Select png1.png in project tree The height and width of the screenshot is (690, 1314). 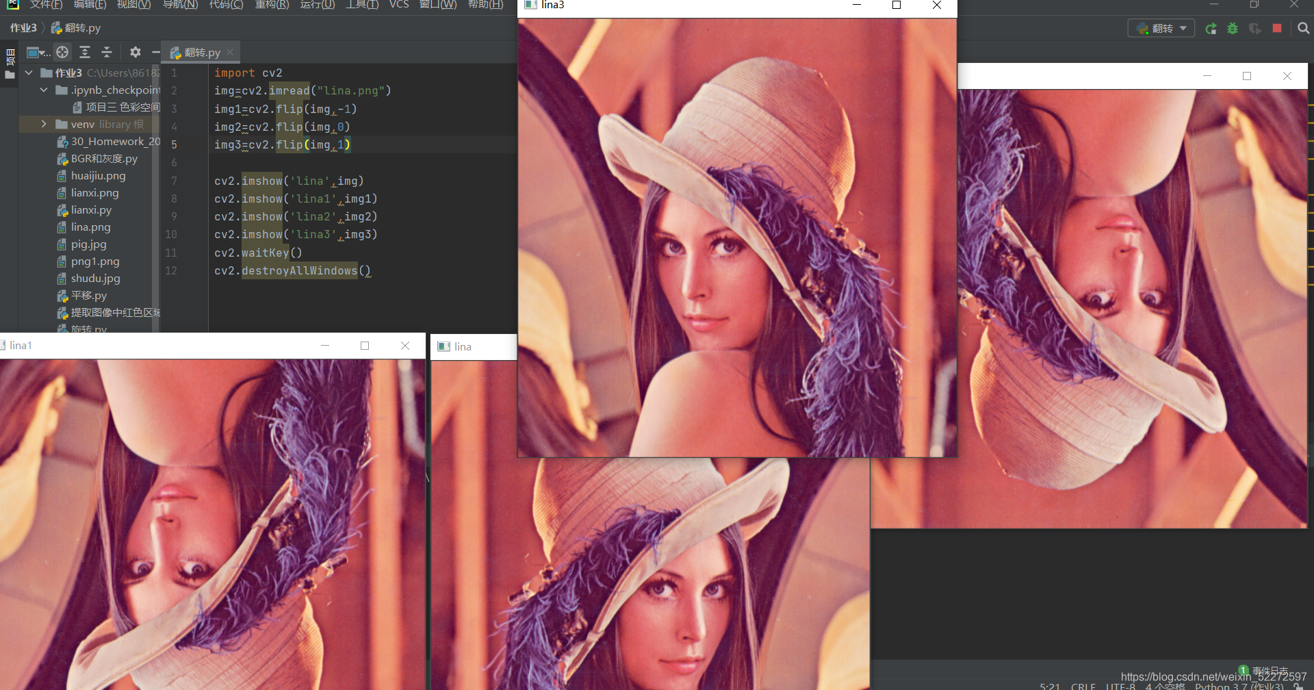88,261
